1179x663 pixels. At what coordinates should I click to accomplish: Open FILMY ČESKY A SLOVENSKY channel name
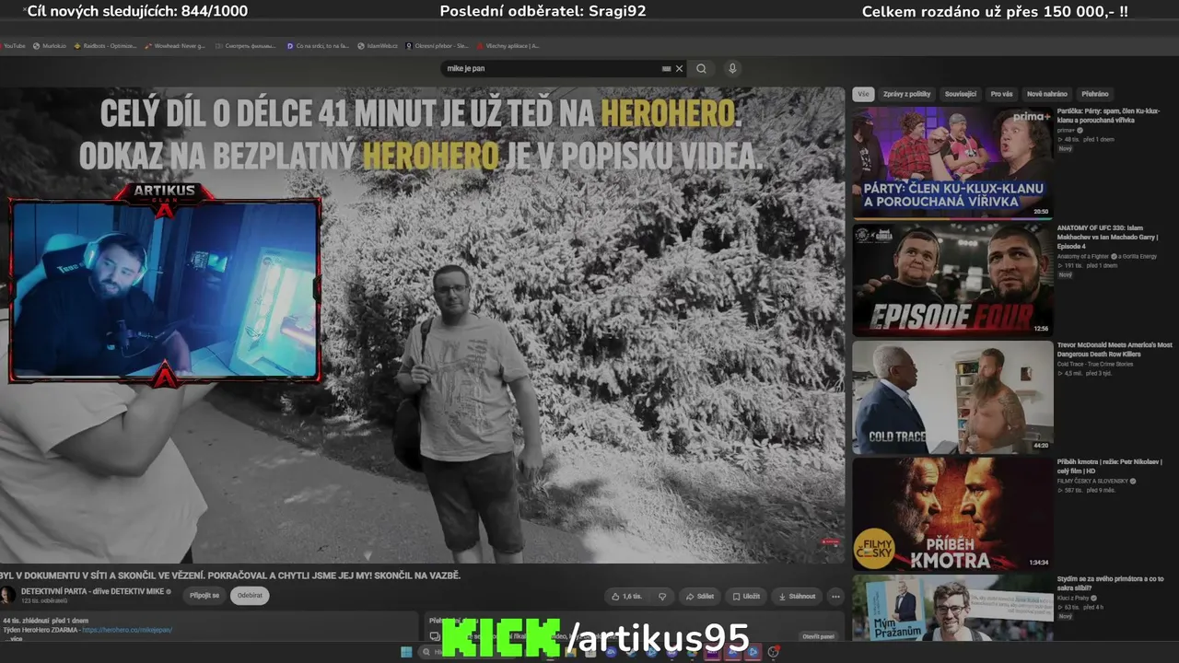pyautogui.click(x=1093, y=481)
